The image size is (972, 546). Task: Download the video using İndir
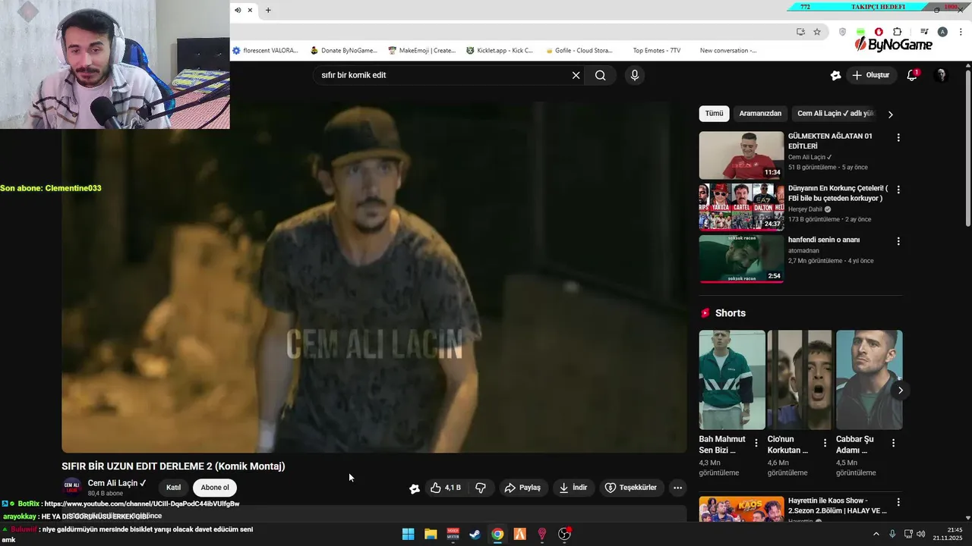click(x=573, y=488)
